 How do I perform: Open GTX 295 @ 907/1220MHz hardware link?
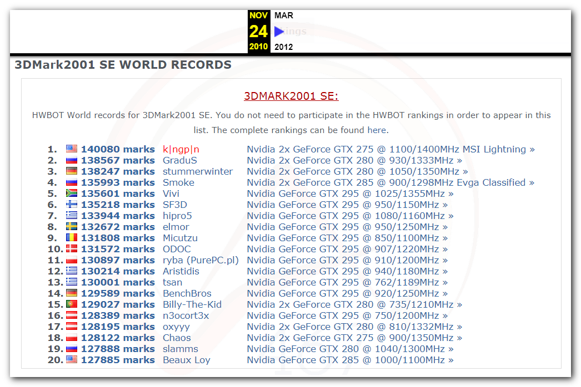347,249
